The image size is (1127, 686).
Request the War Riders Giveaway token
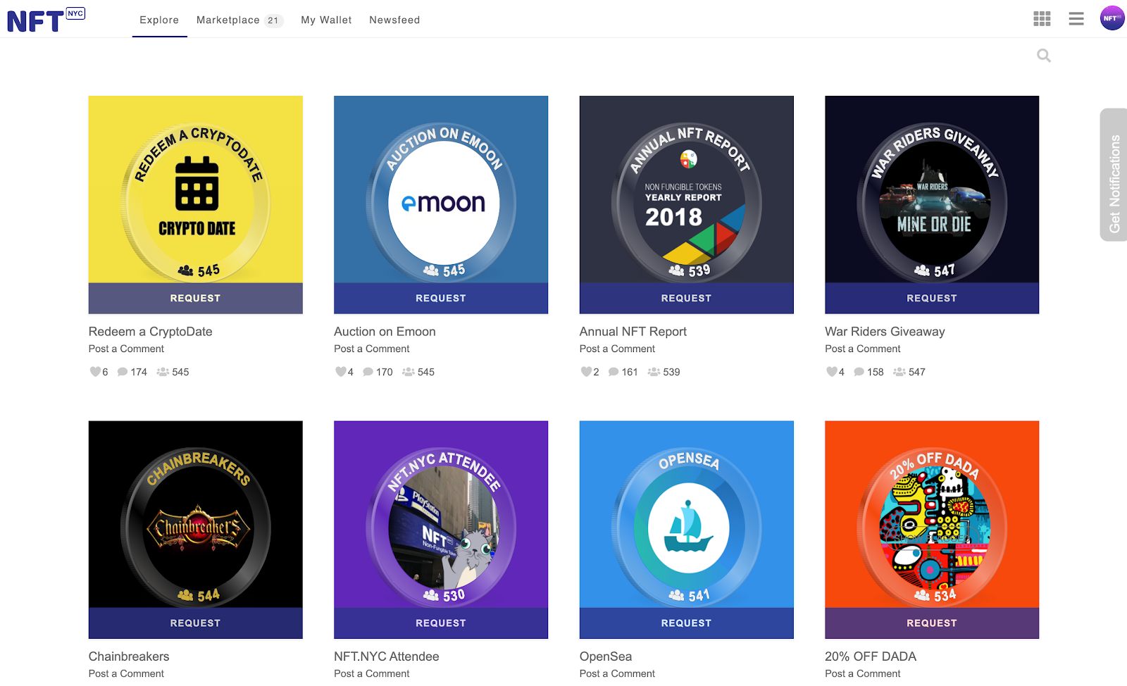pyautogui.click(x=932, y=299)
